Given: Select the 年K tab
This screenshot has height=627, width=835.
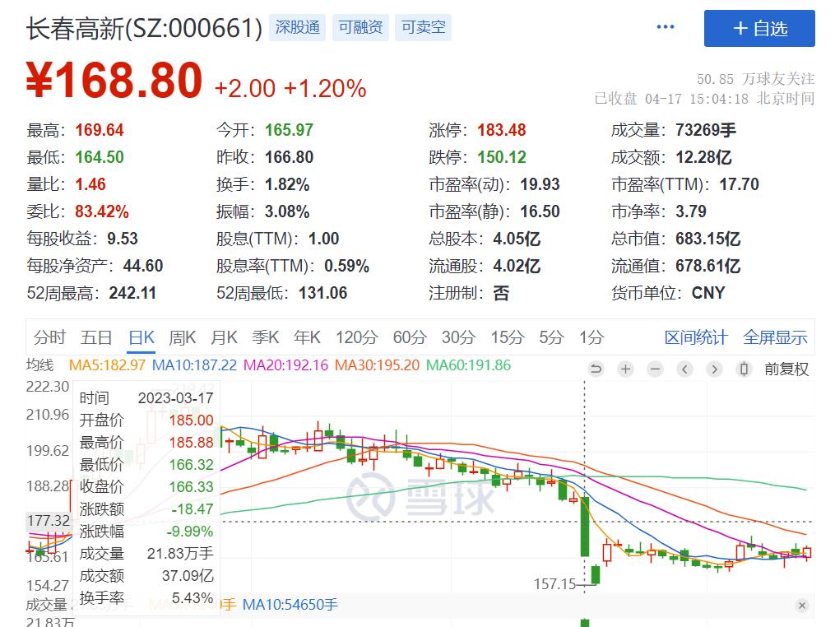Looking at the screenshot, I should [308, 337].
